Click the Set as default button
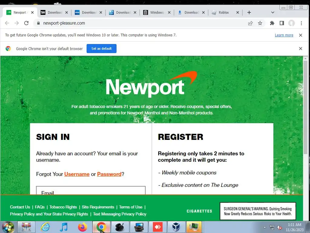The image size is (310, 233). coord(101,49)
